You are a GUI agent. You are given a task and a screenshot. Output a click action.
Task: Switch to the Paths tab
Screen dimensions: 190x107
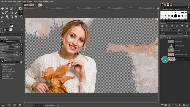tap(181, 30)
